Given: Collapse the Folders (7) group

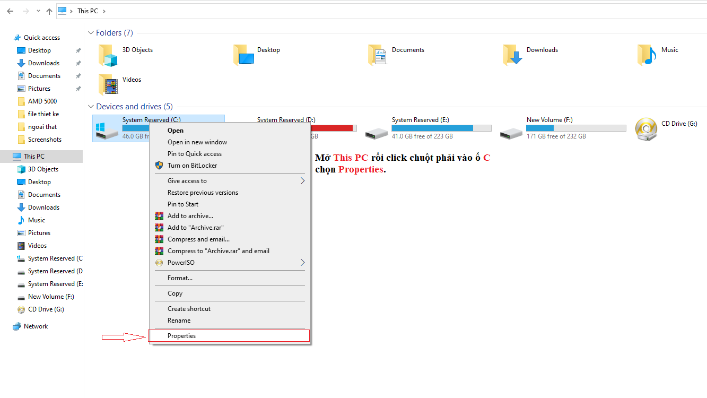Looking at the screenshot, I should coord(91,33).
